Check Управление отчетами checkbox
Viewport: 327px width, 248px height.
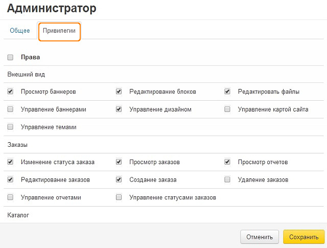point(10,197)
